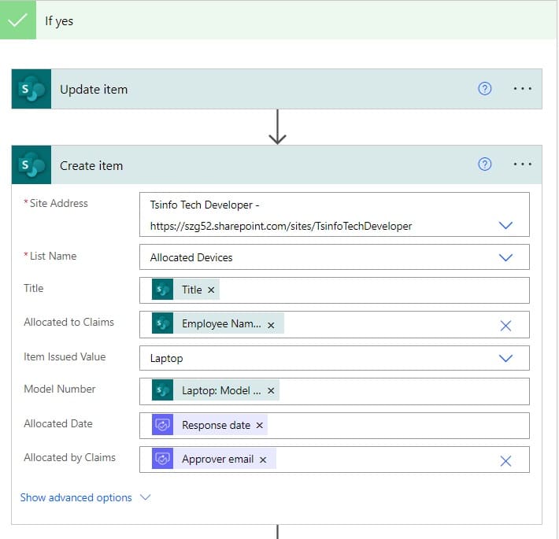Clear the Allocated by Claims field
Viewport: 559px width, 539px height.
click(x=505, y=461)
